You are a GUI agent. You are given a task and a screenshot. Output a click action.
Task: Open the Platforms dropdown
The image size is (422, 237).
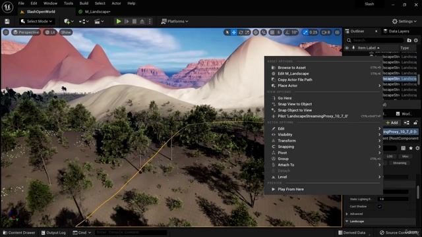point(174,21)
